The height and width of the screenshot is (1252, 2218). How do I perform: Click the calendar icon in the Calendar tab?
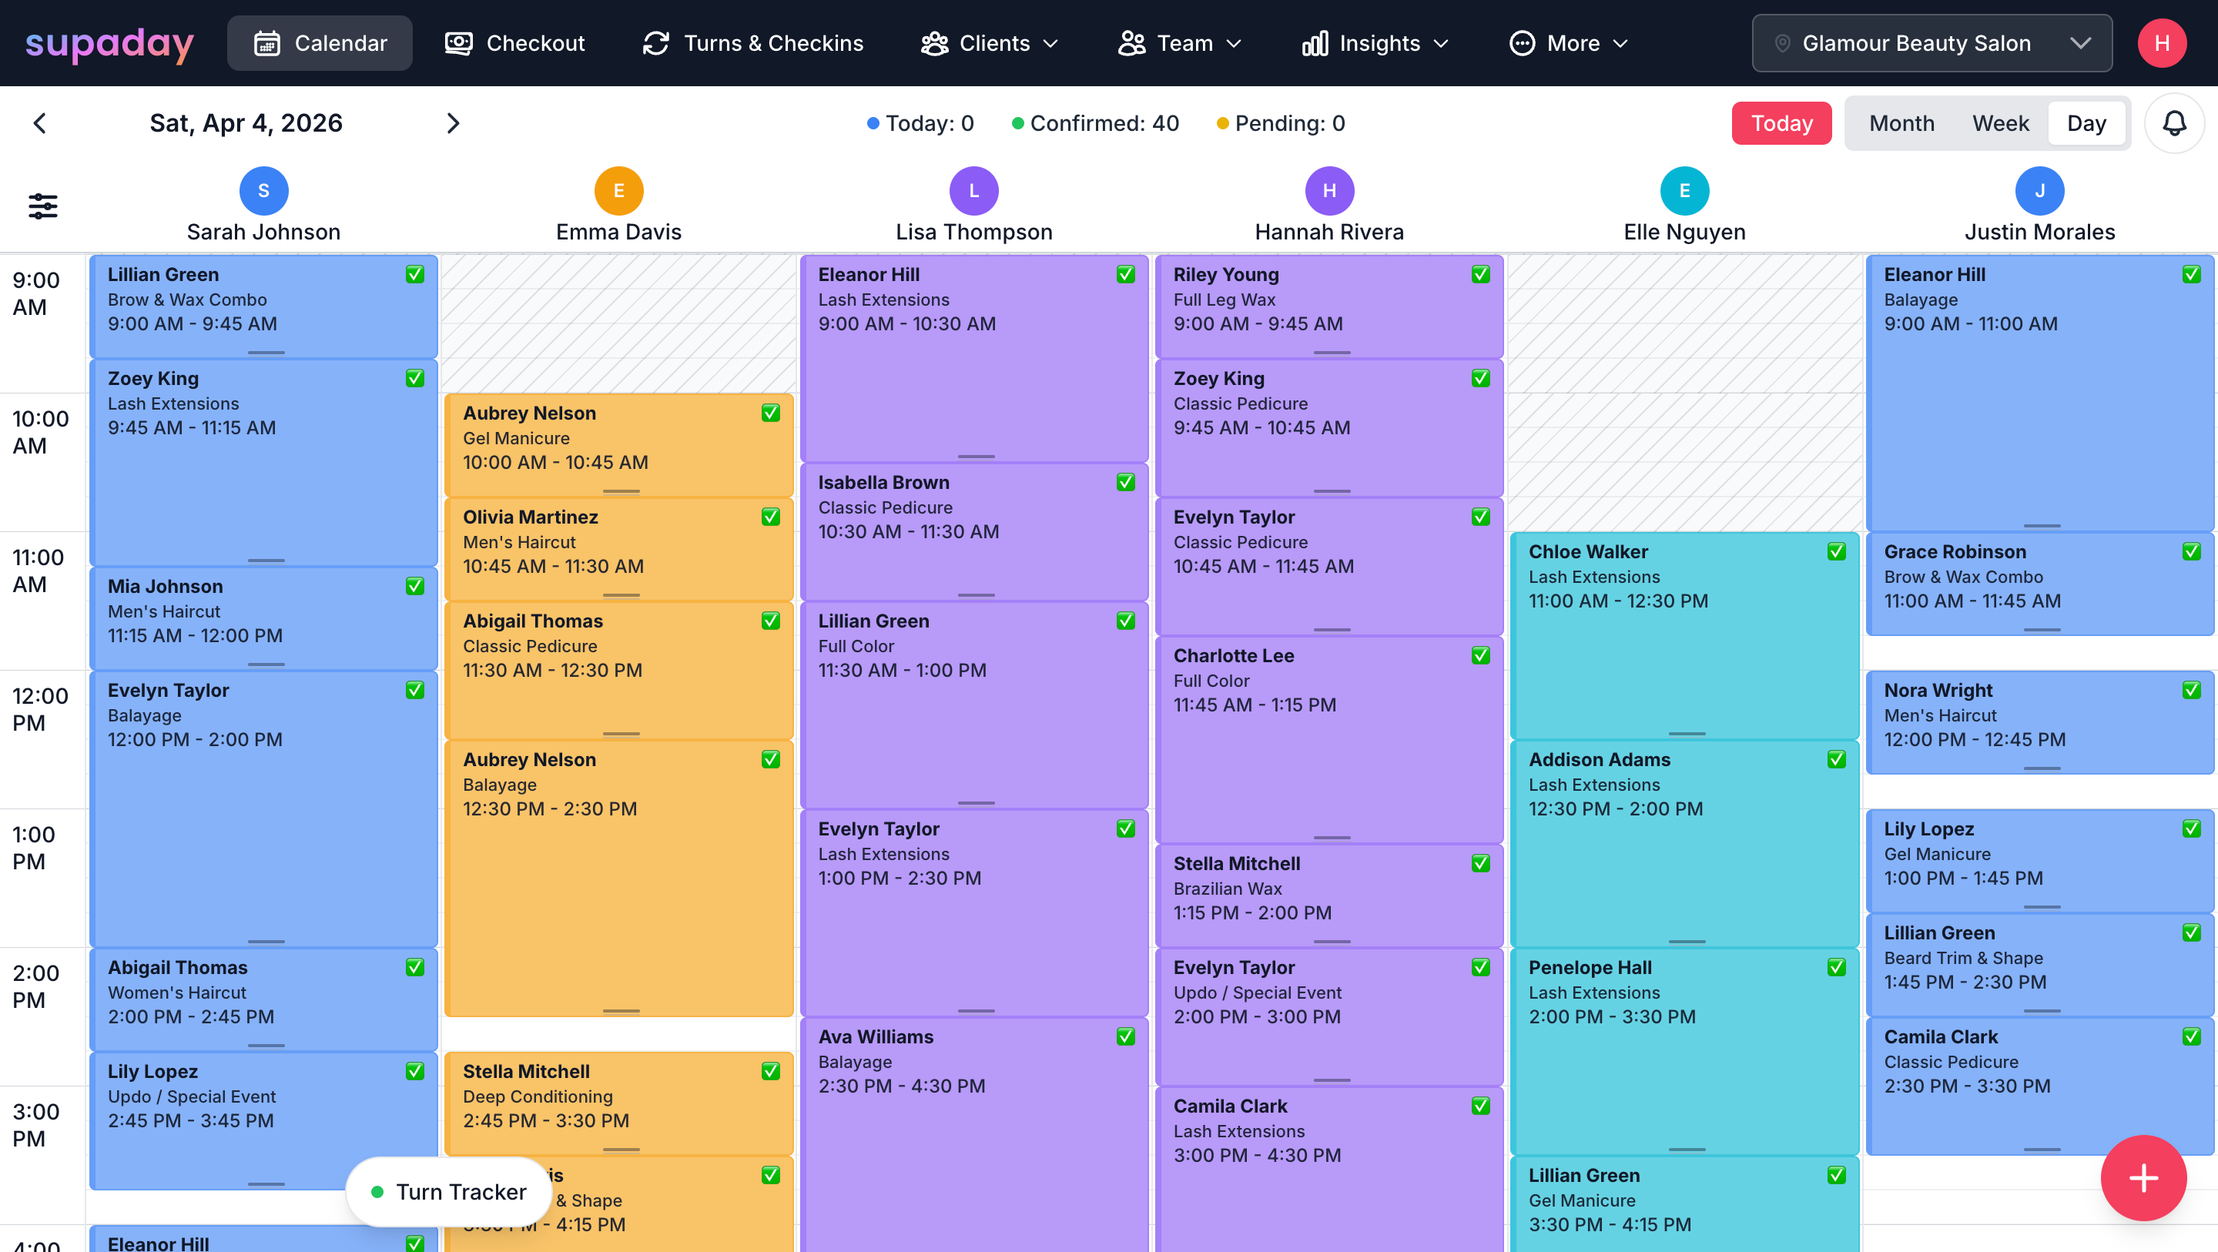(267, 43)
